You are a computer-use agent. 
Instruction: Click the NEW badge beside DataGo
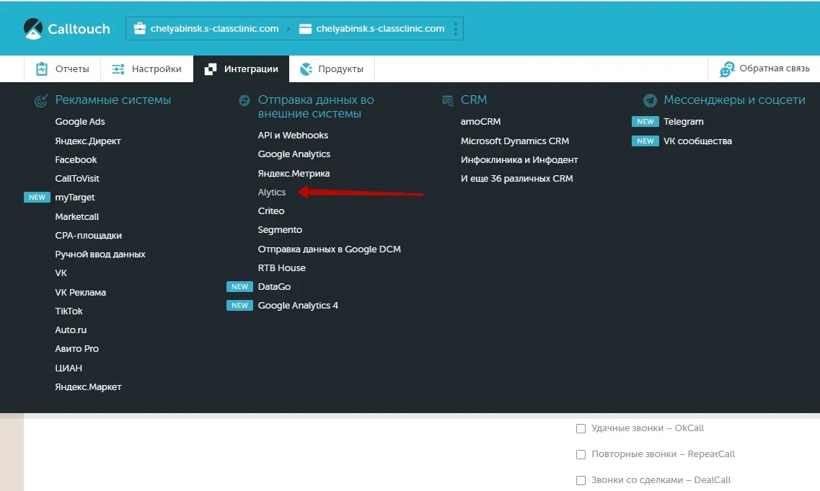(x=239, y=286)
